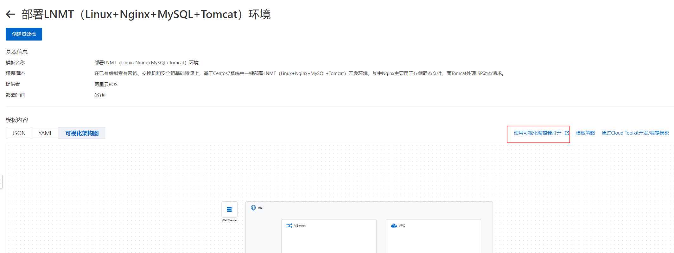Select the WebServer node icon in the diagram
The image size is (674, 253).
(x=230, y=209)
